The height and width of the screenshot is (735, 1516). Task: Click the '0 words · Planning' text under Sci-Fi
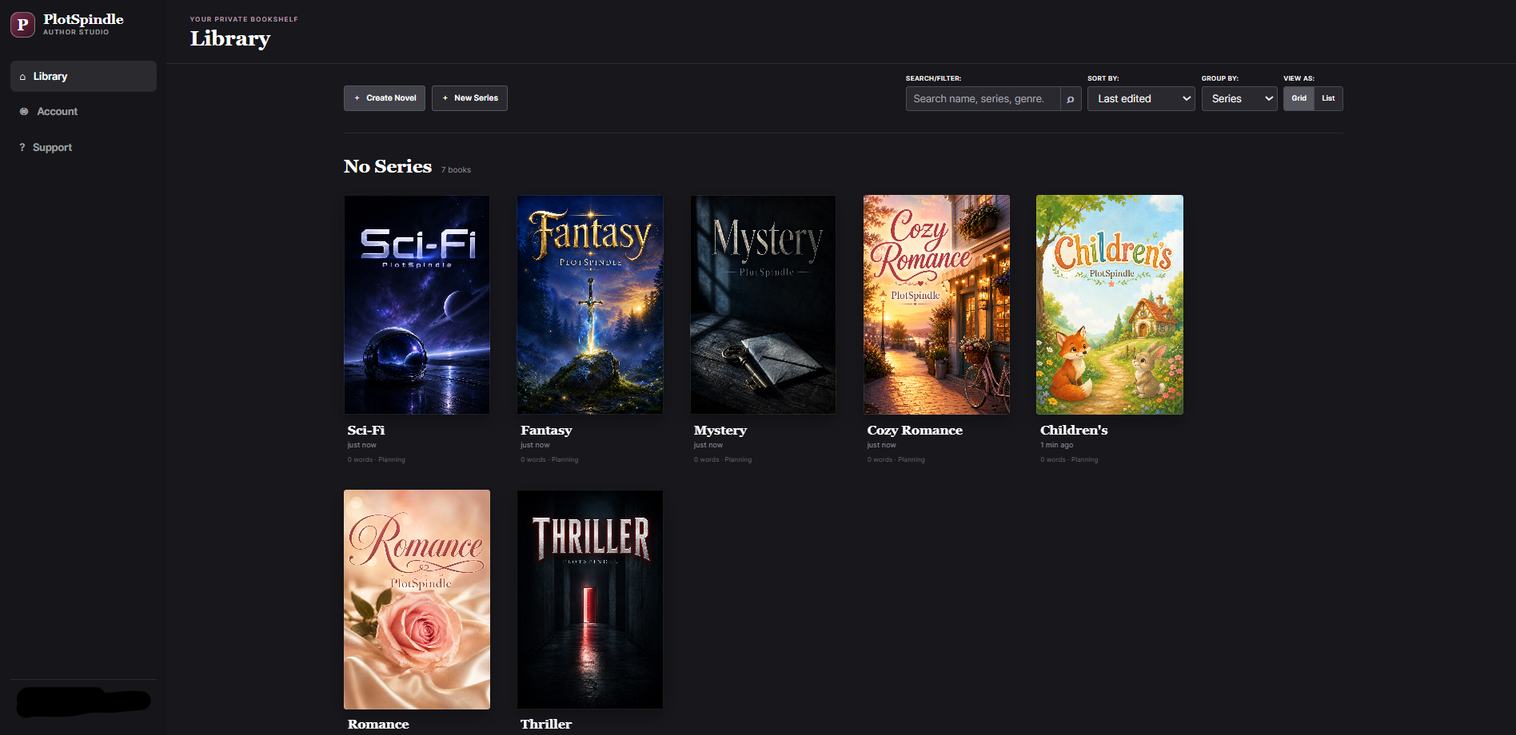[x=377, y=460]
